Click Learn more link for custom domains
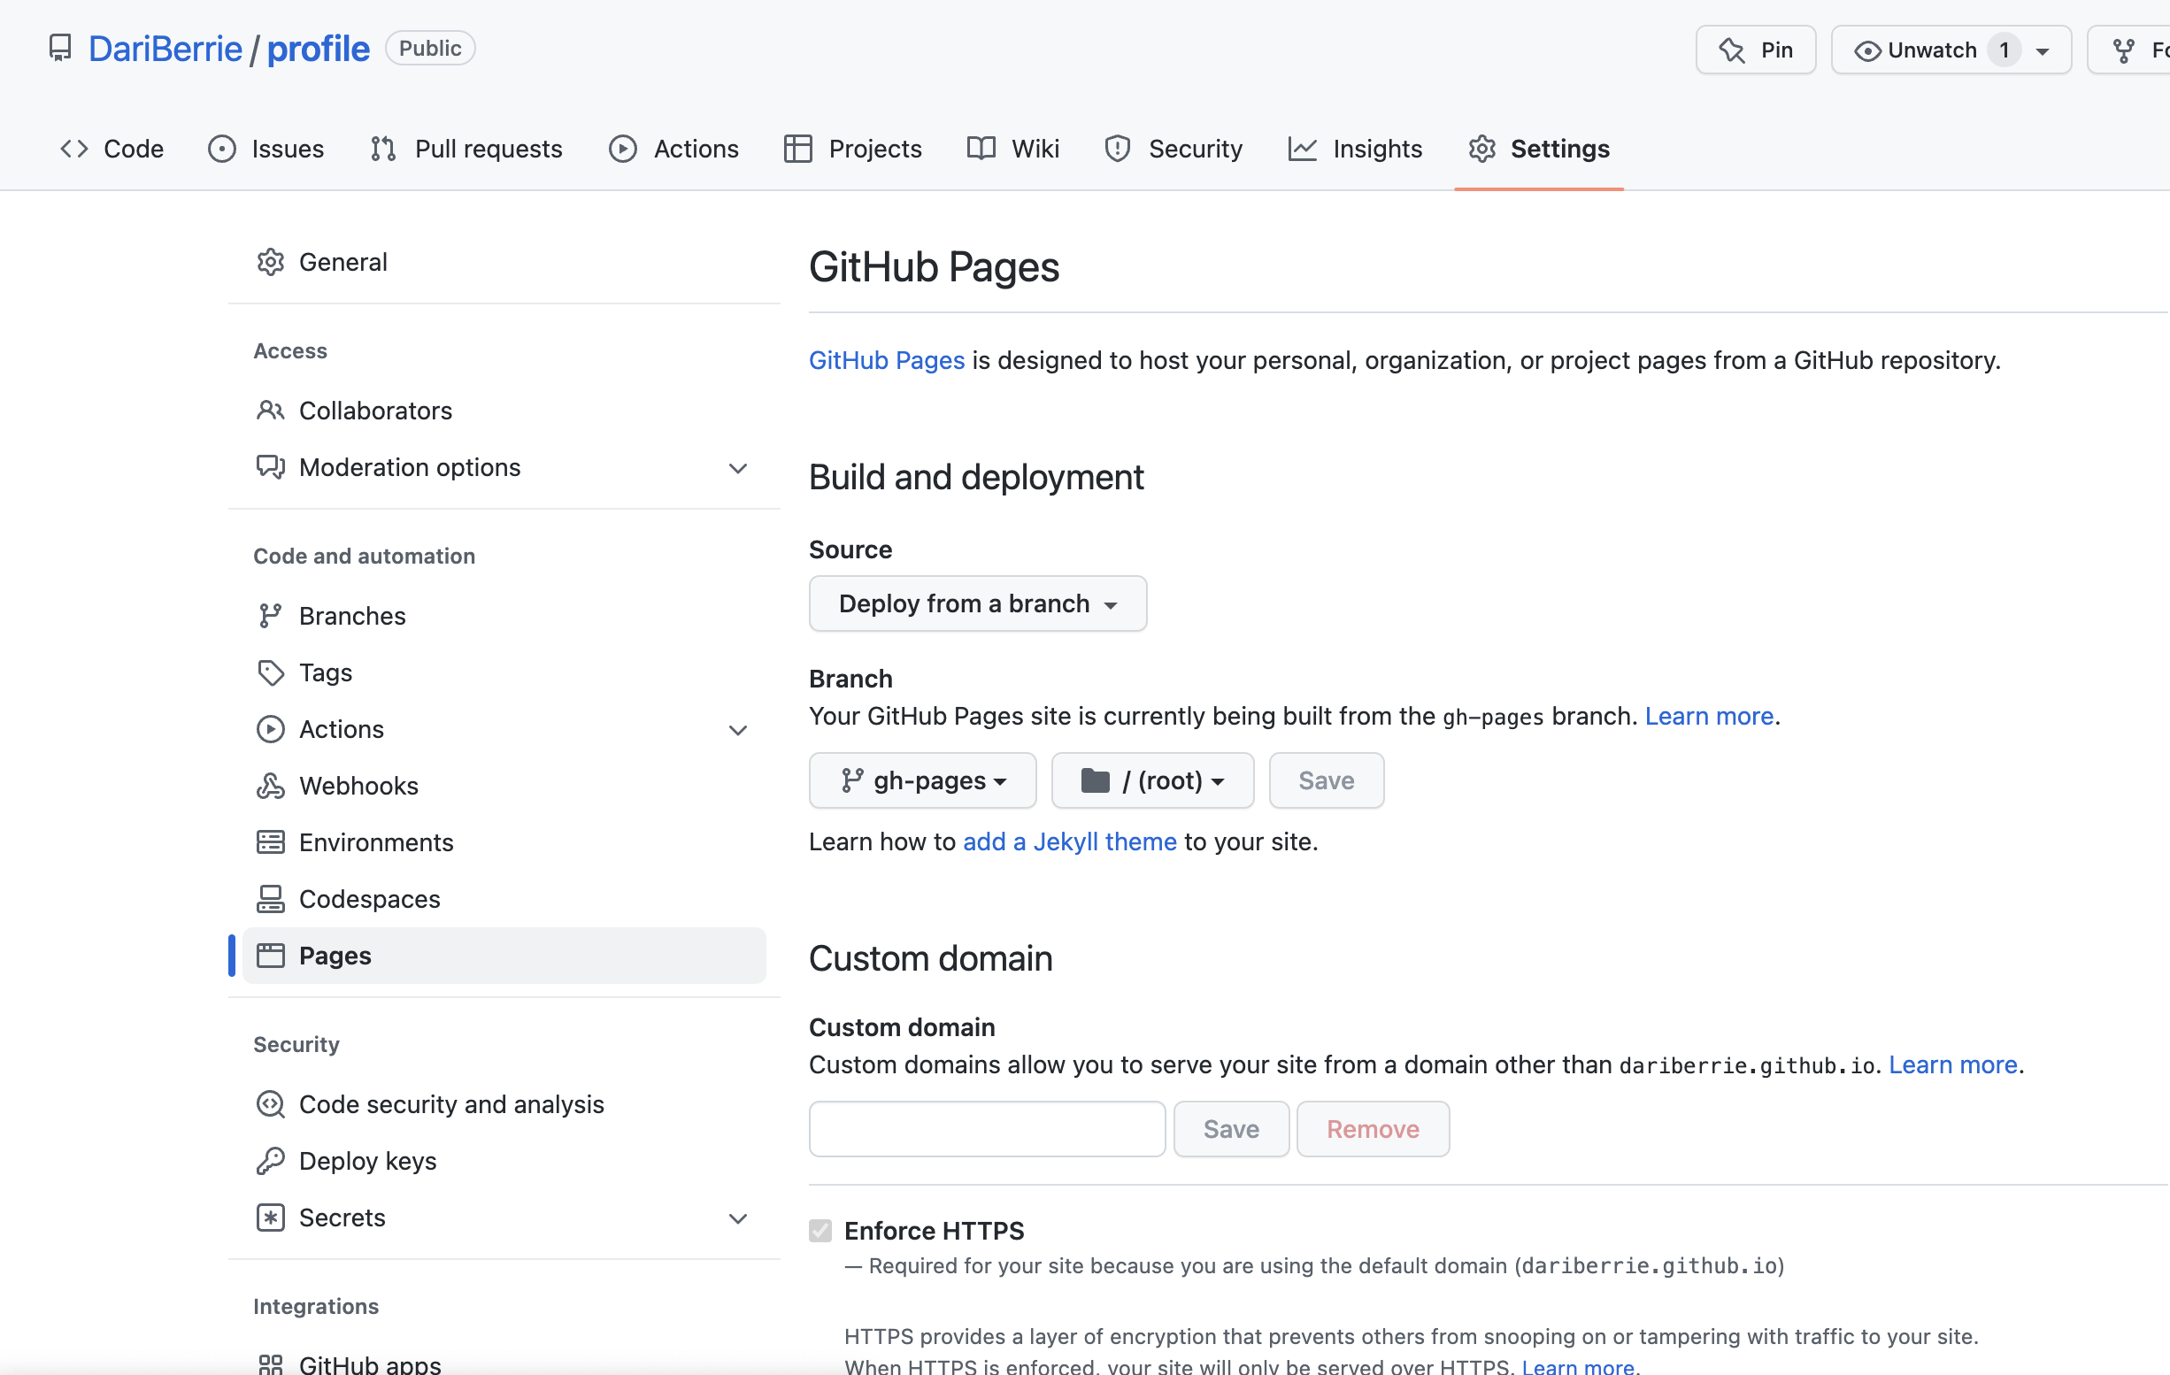Viewport: 2170px width, 1375px height. pyautogui.click(x=1953, y=1065)
